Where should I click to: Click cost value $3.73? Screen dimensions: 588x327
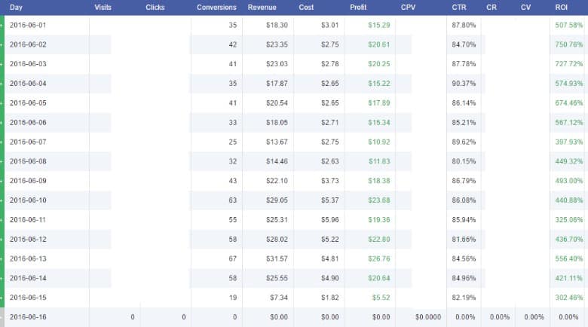tap(330, 181)
